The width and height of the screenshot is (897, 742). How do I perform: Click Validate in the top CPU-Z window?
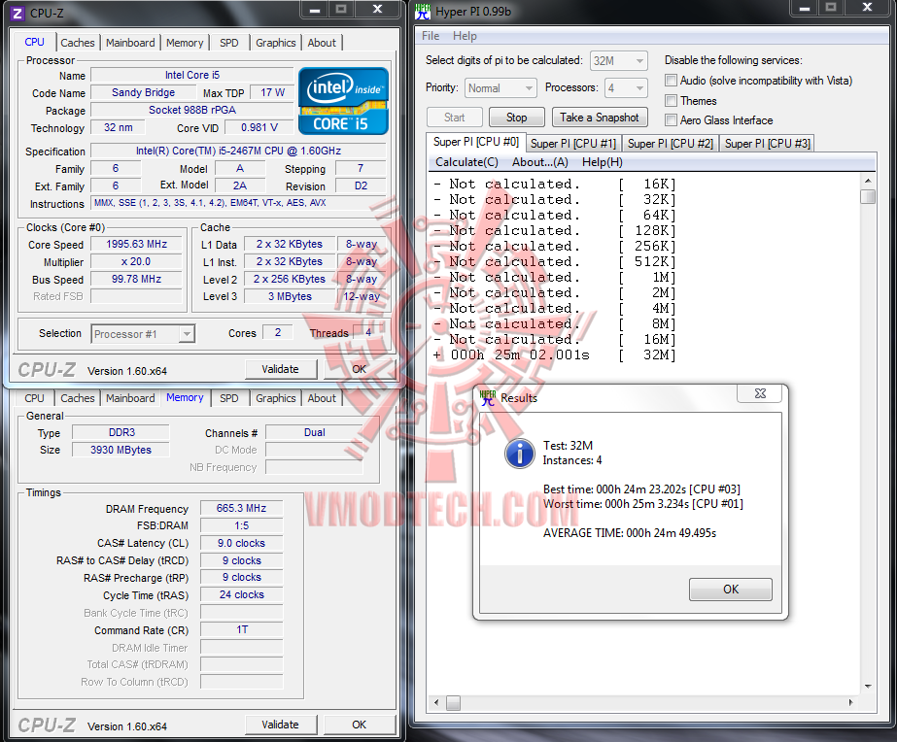point(280,369)
